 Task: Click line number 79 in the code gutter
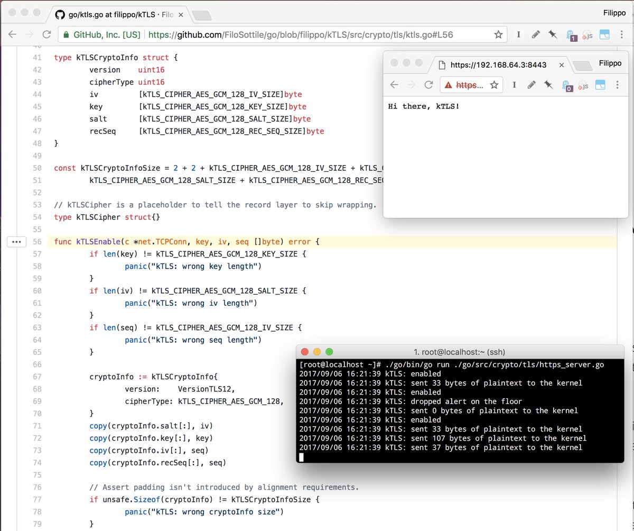tap(37, 524)
